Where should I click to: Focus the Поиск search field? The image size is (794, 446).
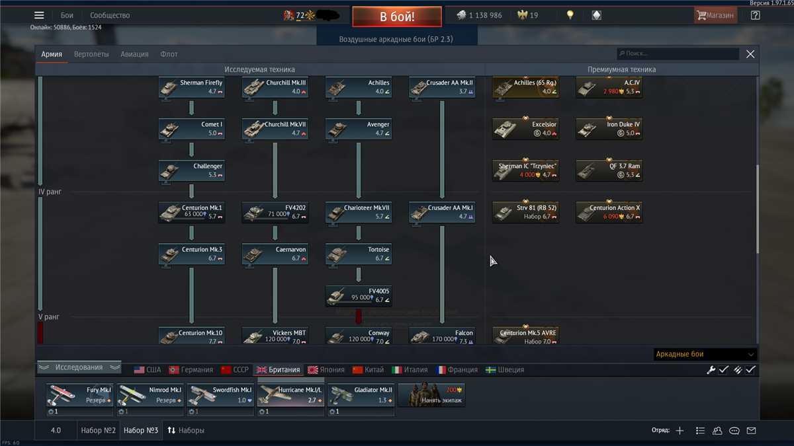[x=678, y=54]
